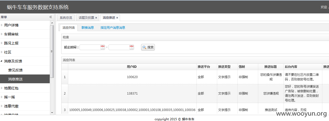
Task: Expand the 社区 menu group
Action: [25, 52]
